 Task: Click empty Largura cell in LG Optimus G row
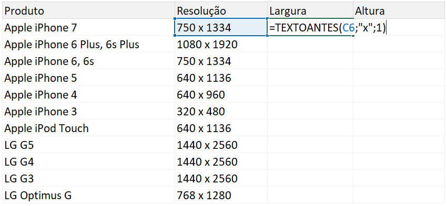(x=310, y=195)
